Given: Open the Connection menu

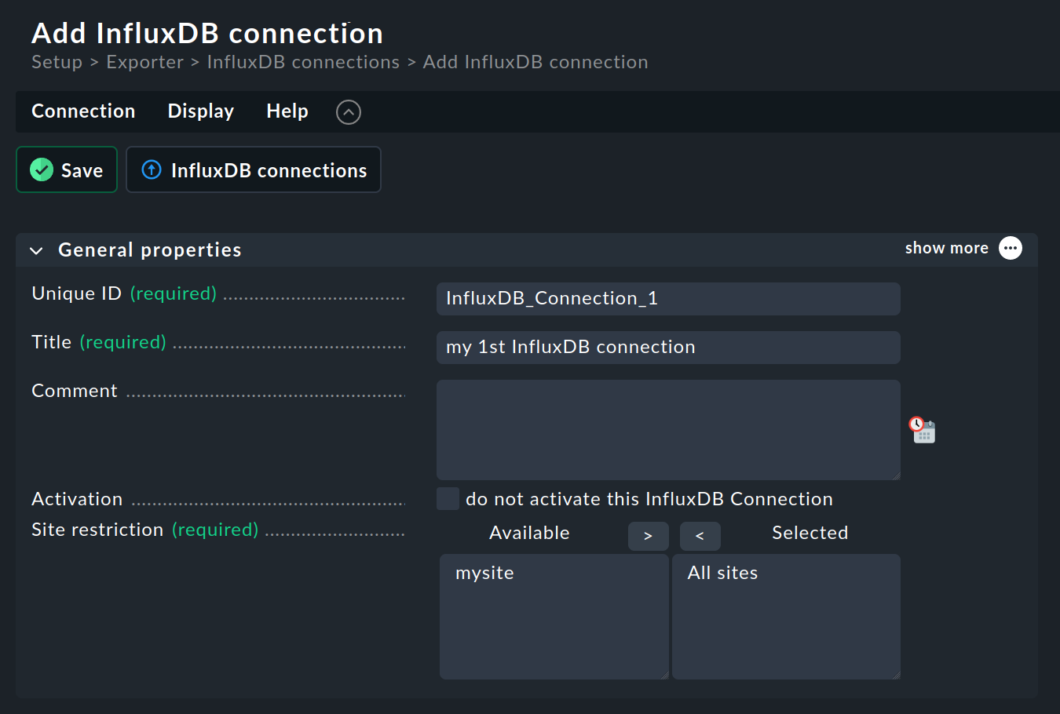Looking at the screenshot, I should click(x=82, y=111).
